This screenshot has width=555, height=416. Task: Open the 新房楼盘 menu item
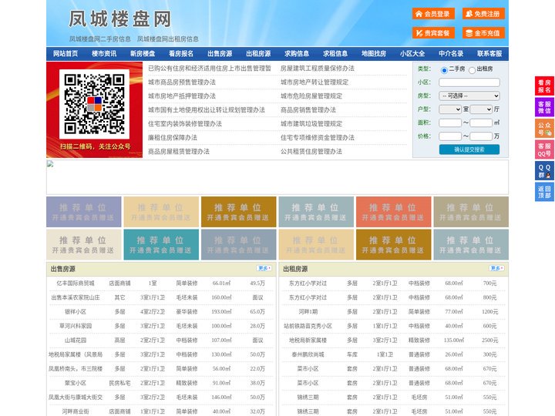point(143,54)
